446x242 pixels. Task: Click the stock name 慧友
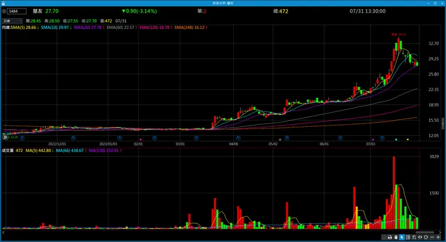(x=37, y=11)
